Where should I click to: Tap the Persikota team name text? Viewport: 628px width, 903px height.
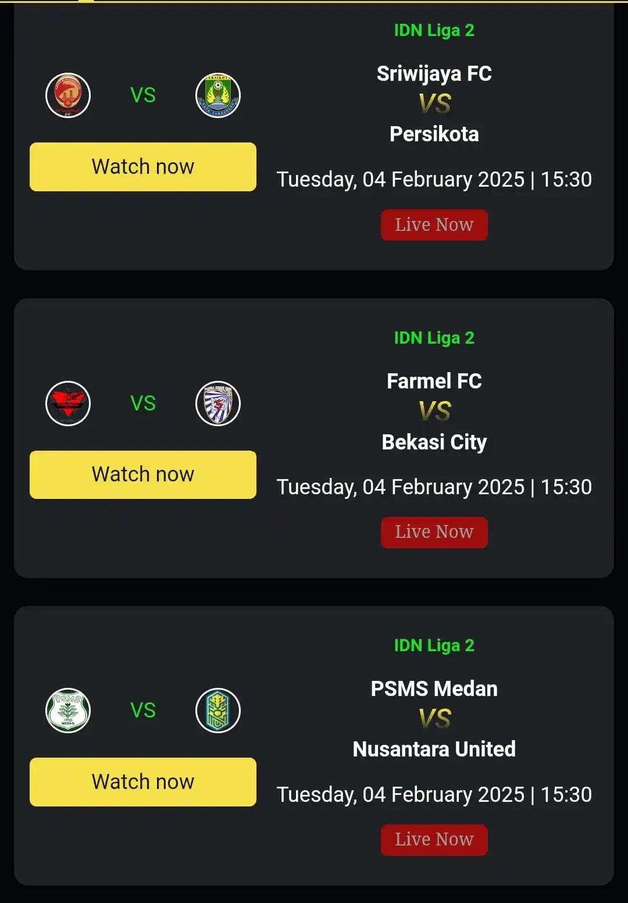coord(434,134)
